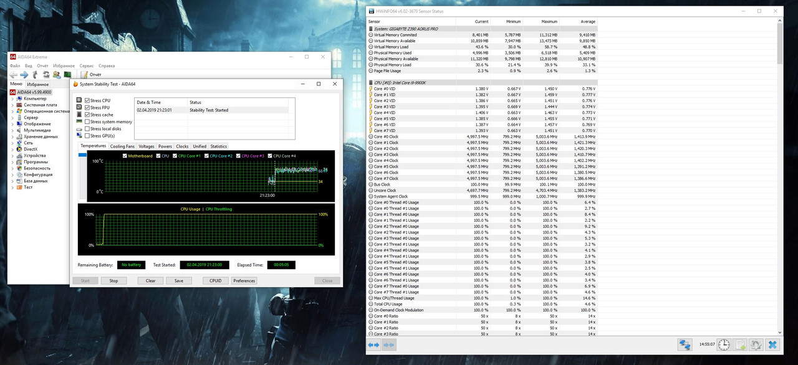This screenshot has width=798, height=365.
Task: Click the HWiNFO scrollbar down arrow
Action: pos(780,332)
